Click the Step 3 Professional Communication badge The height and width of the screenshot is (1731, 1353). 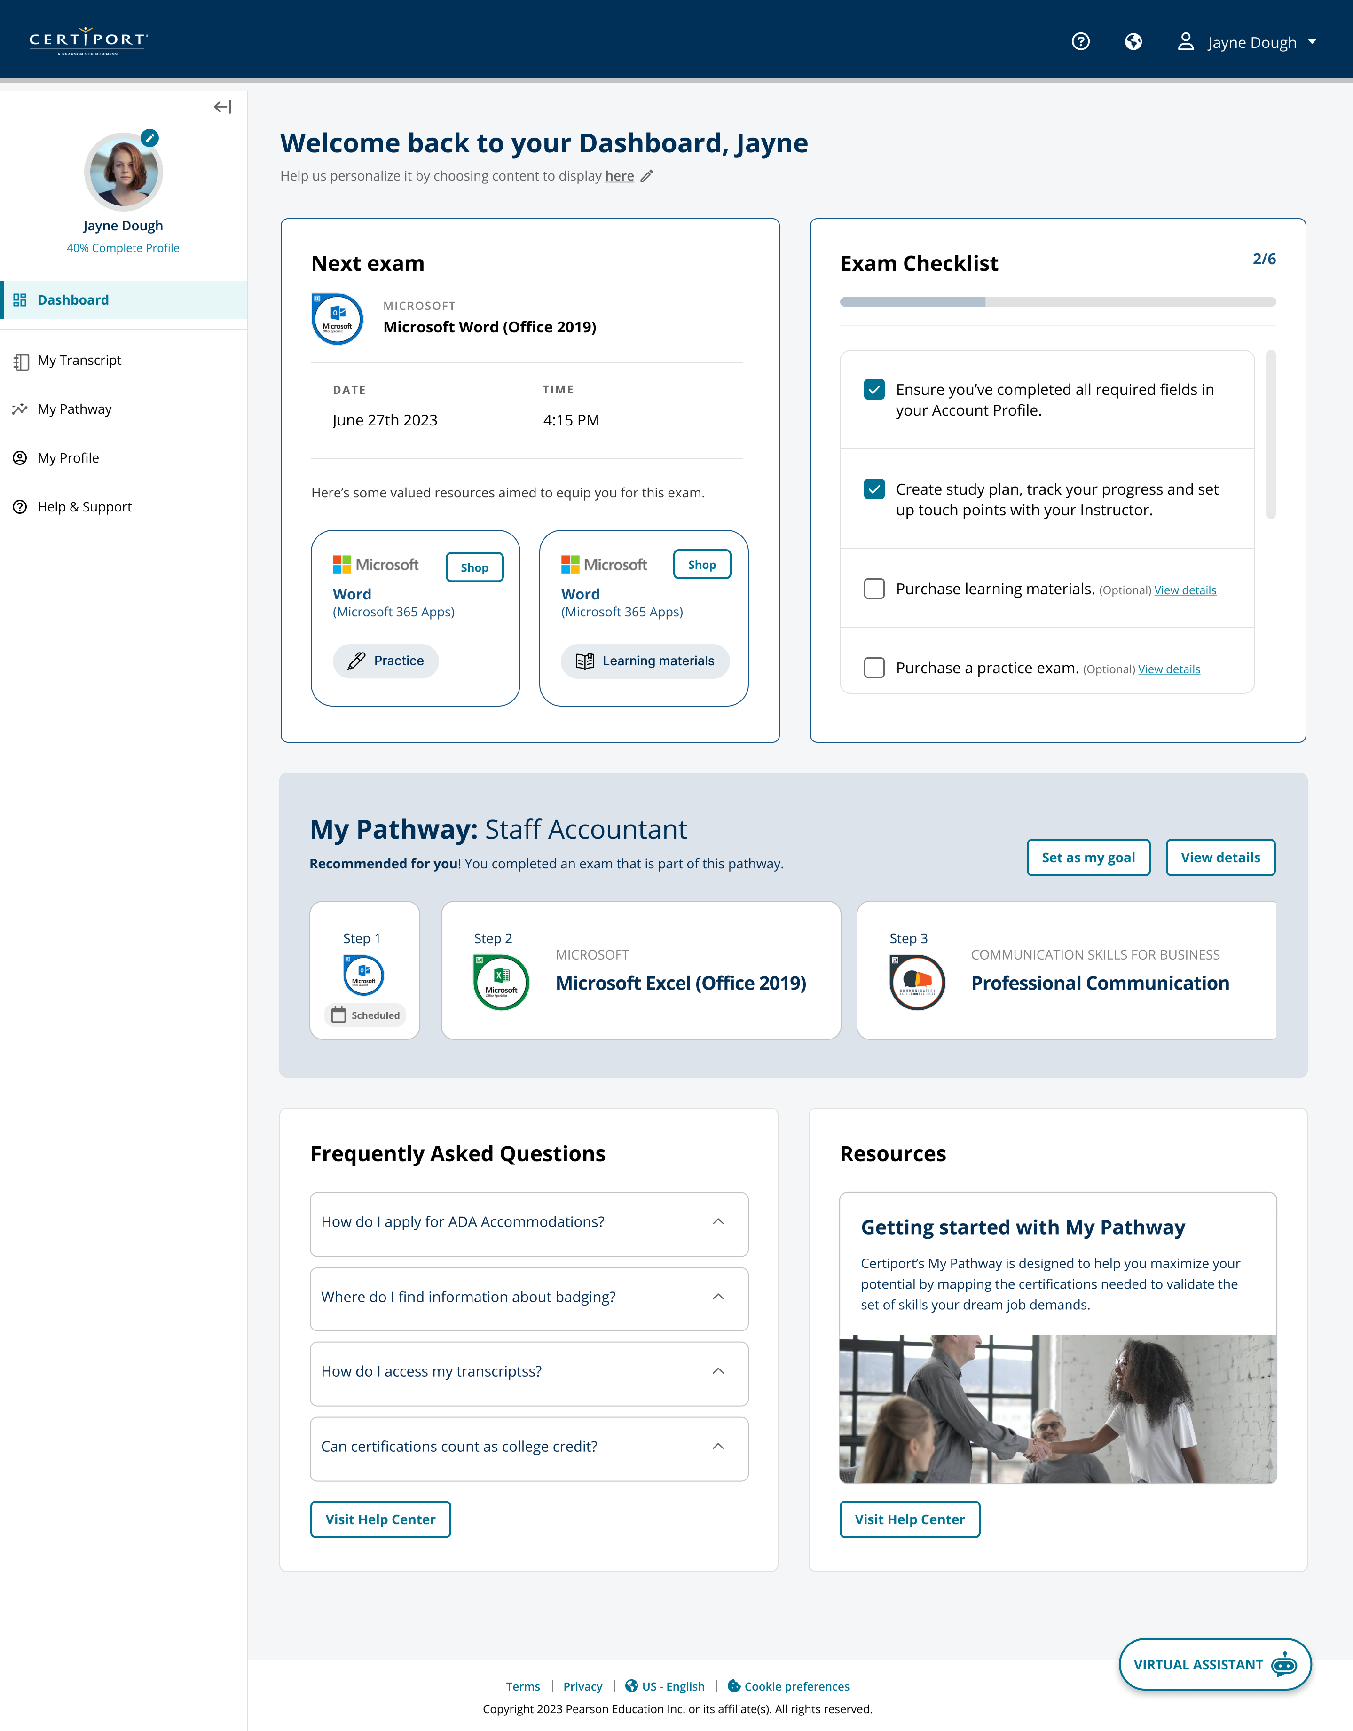click(x=917, y=983)
